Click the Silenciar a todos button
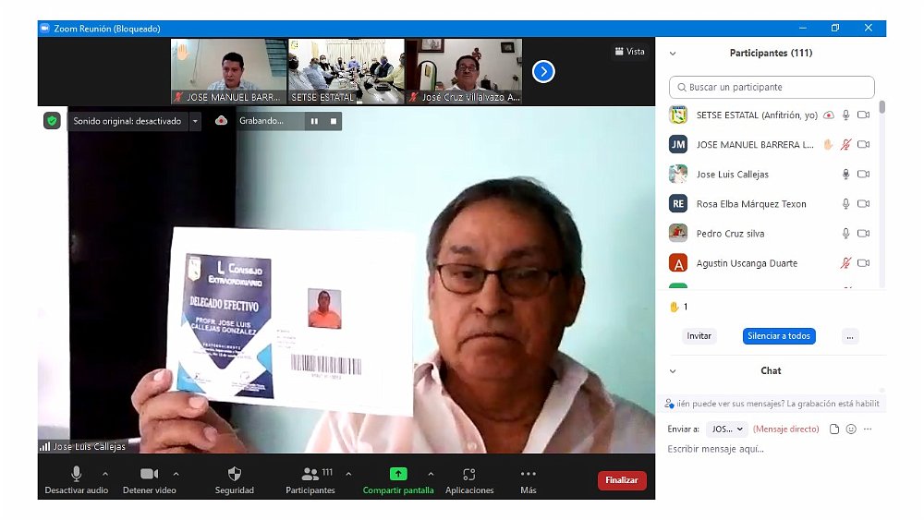Screen dimensions: 924x520 [x=778, y=336]
